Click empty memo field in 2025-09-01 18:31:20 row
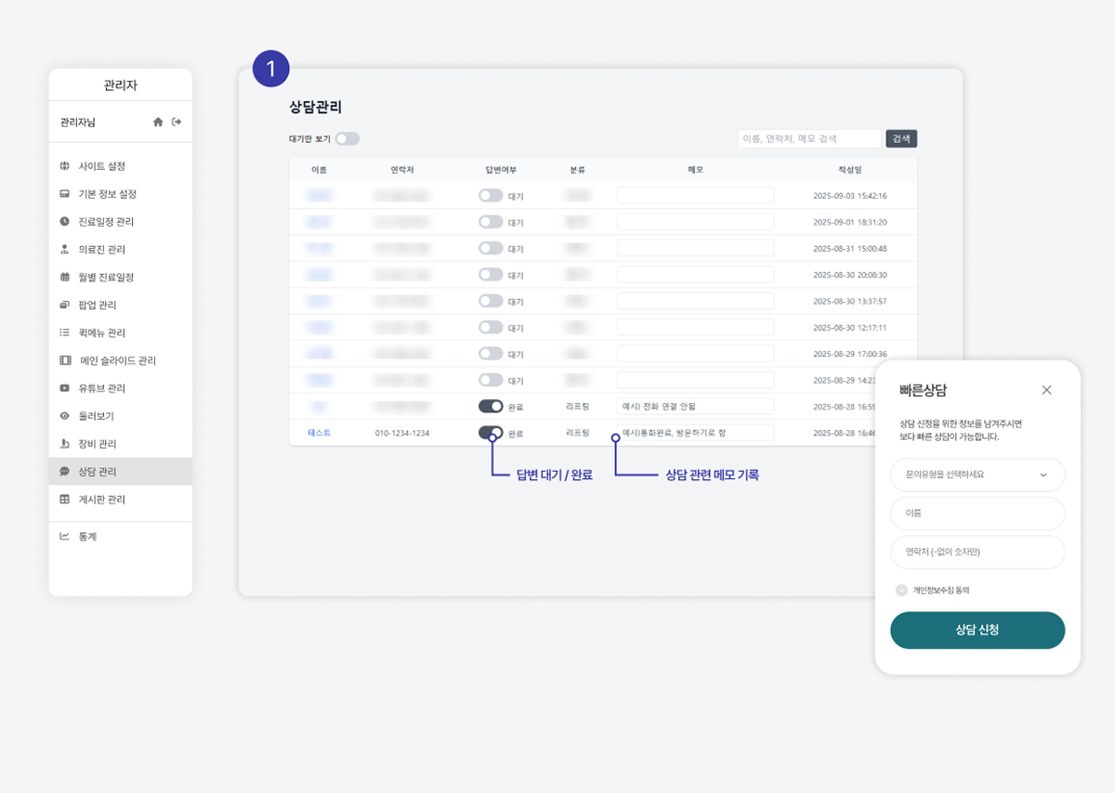The image size is (1115, 793). pyautogui.click(x=695, y=222)
